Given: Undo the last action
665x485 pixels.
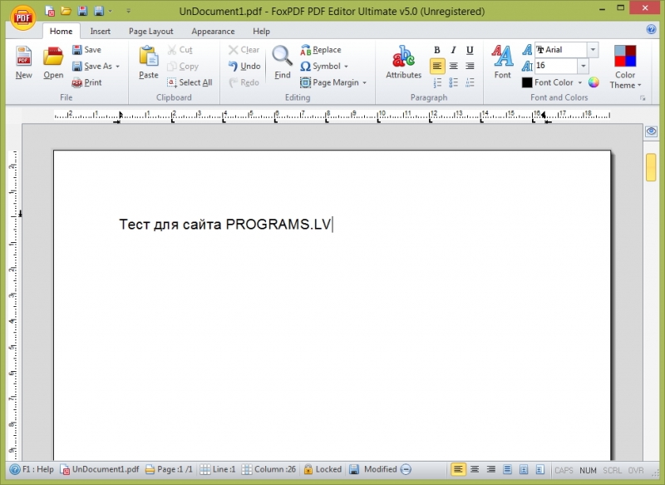Looking at the screenshot, I should point(244,67).
